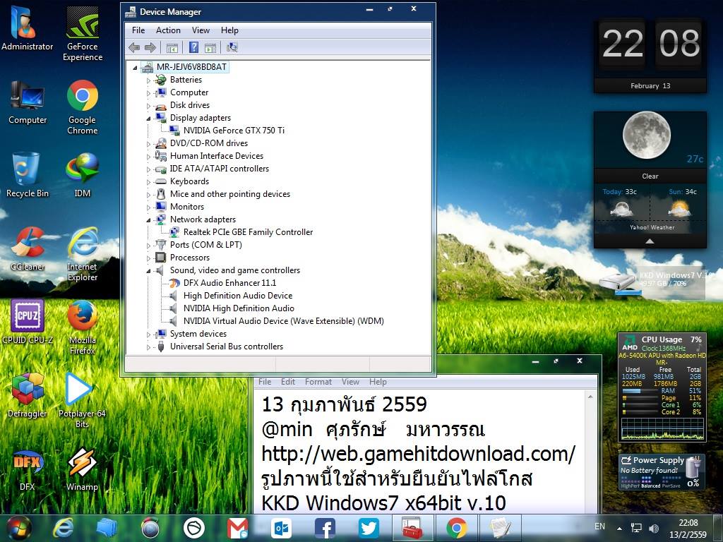Select the Winamp desktop icon
Viewport: 723px width, 542px height.
pyautogui.click(x=82, y=469)
